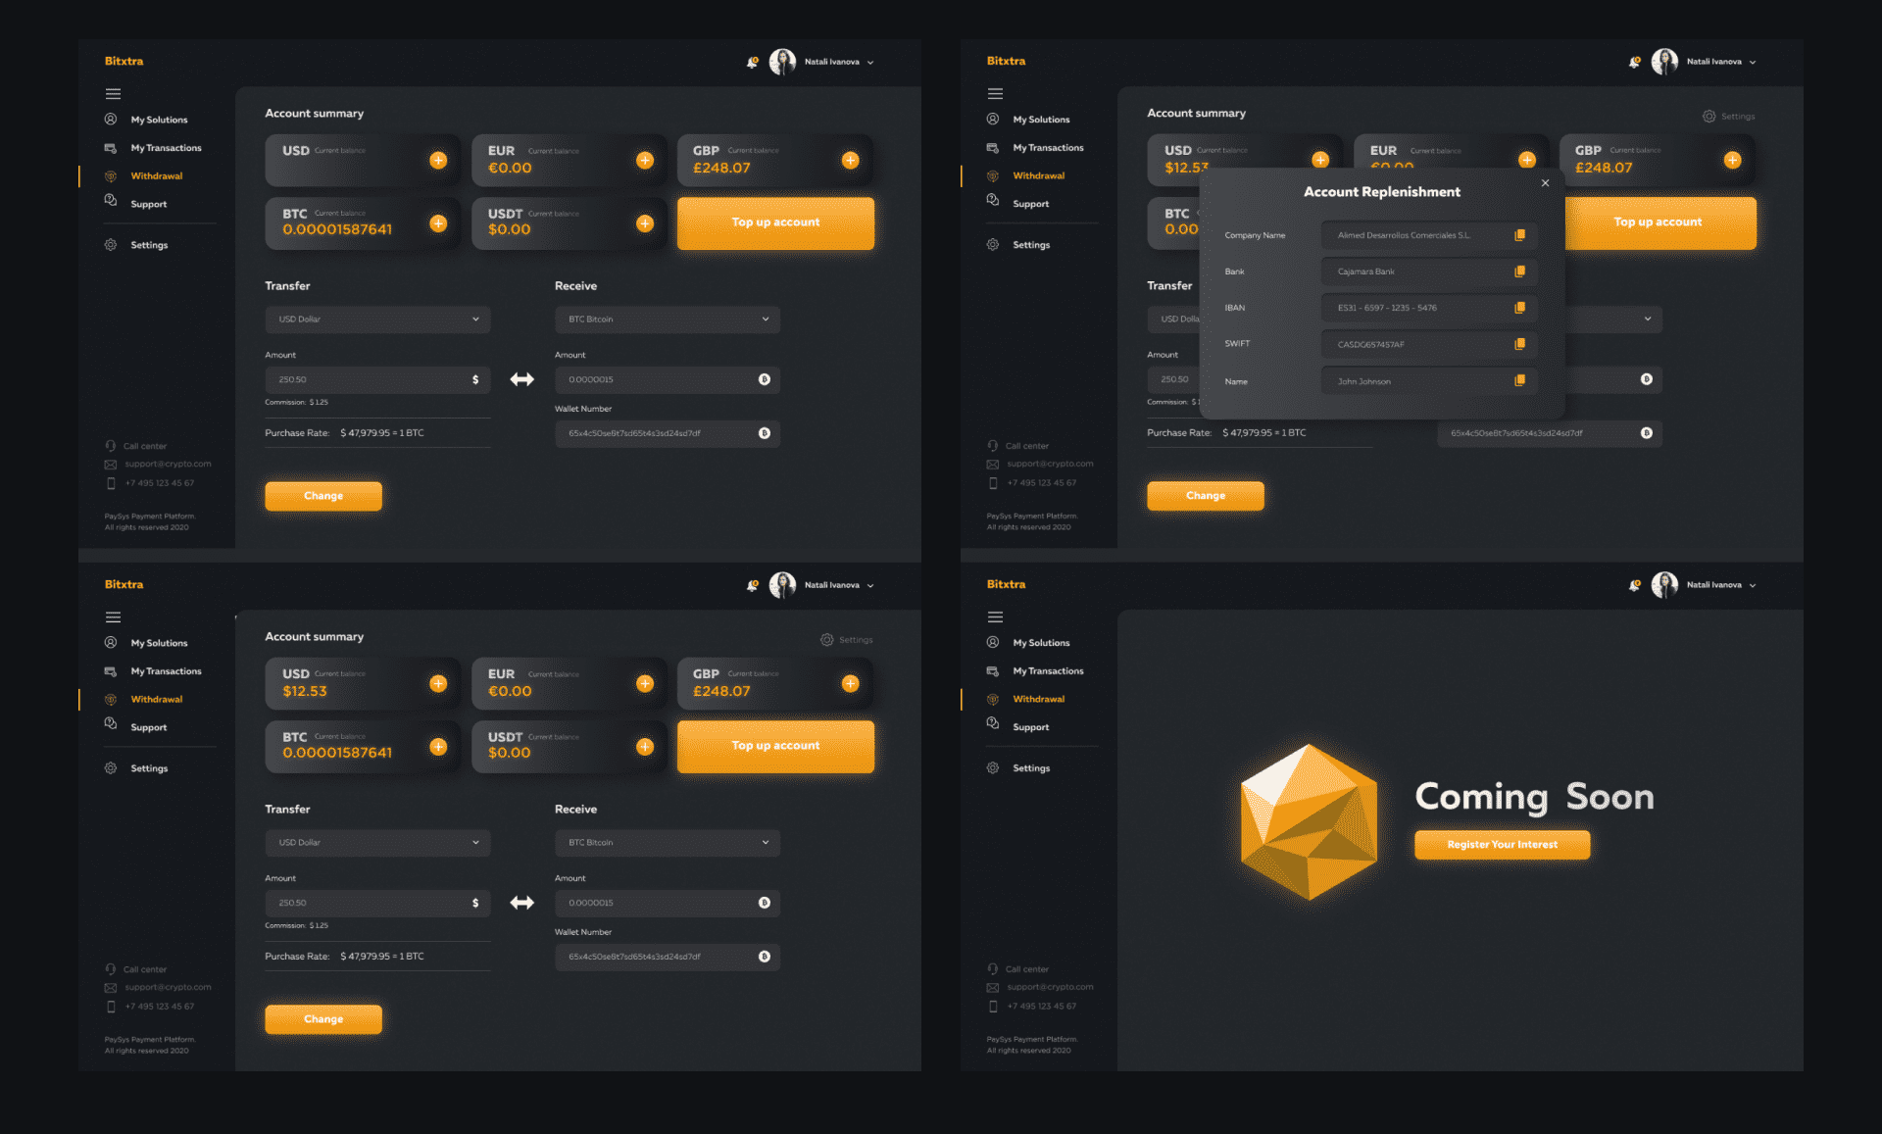Copy the IBAN in the Account Replenishment dialog
The image size is (1882, 1134).
pyautogui.click(x=1519, y=308)
